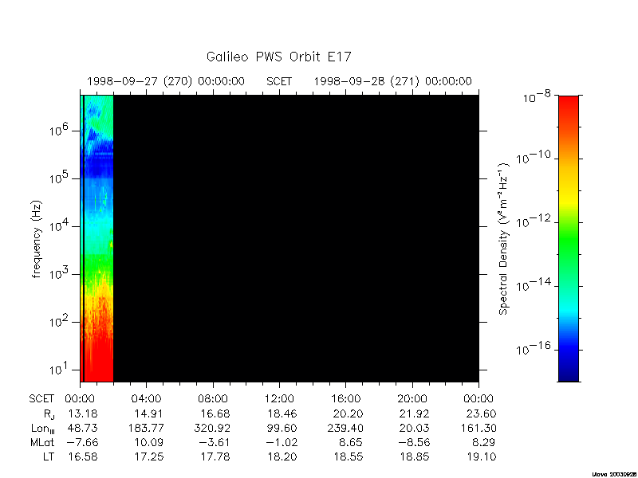638x478 pixels.
Task: Click the LT value '19.10'
Action: click(481, 457)
